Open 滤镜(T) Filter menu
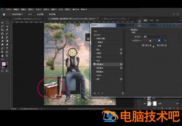182x126 pixels. (54, 9)
